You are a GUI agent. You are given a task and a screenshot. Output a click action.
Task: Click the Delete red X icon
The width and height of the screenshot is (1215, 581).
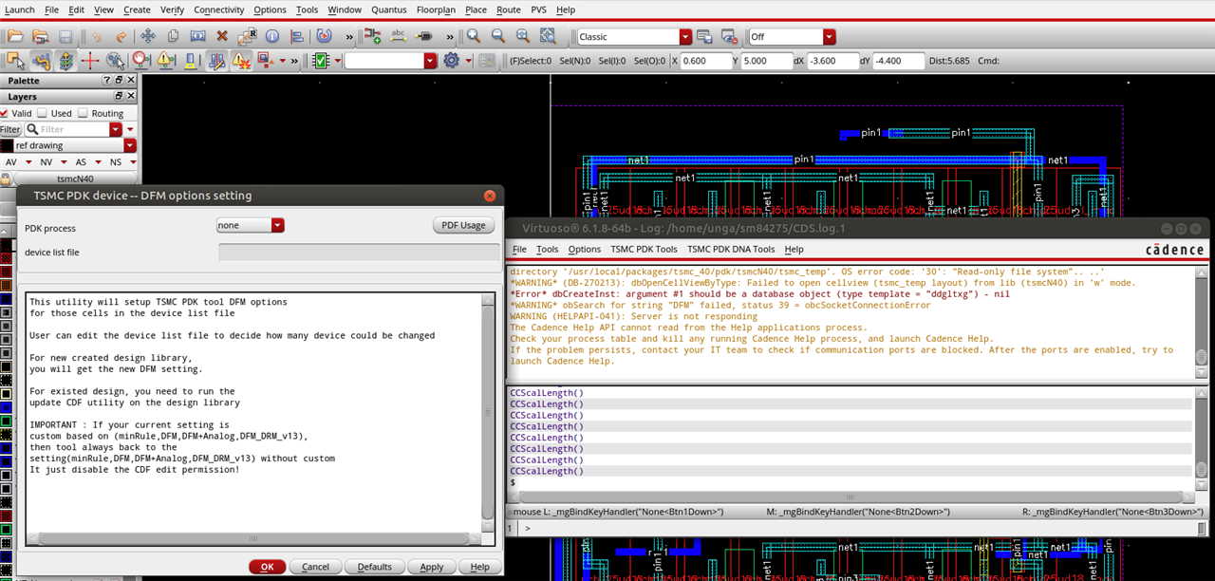coord(222,36)
